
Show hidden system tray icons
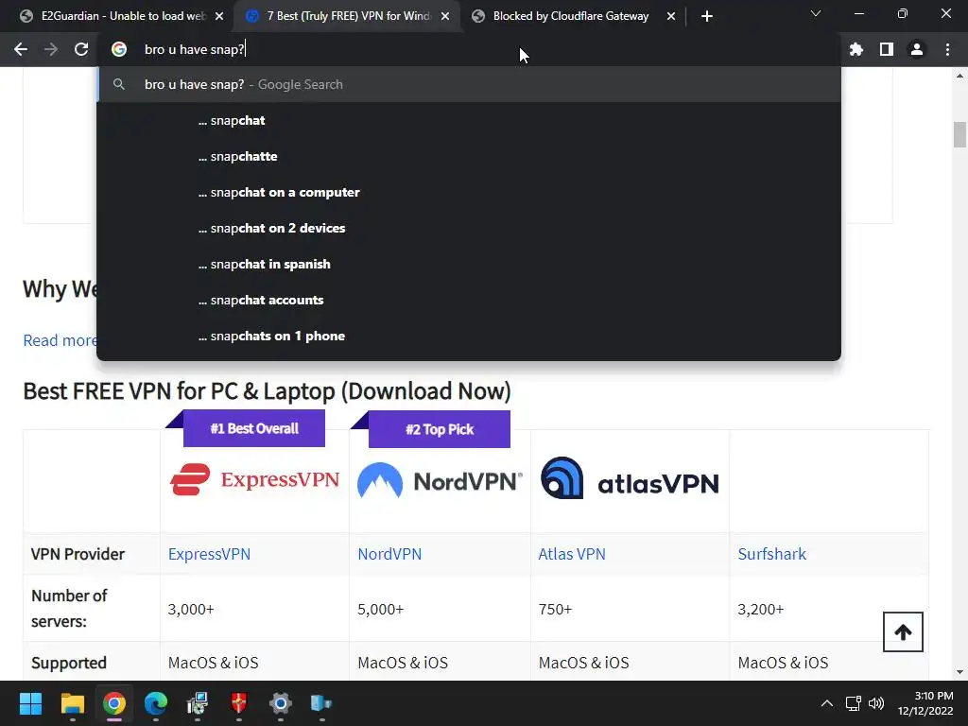tap(826, 703)
